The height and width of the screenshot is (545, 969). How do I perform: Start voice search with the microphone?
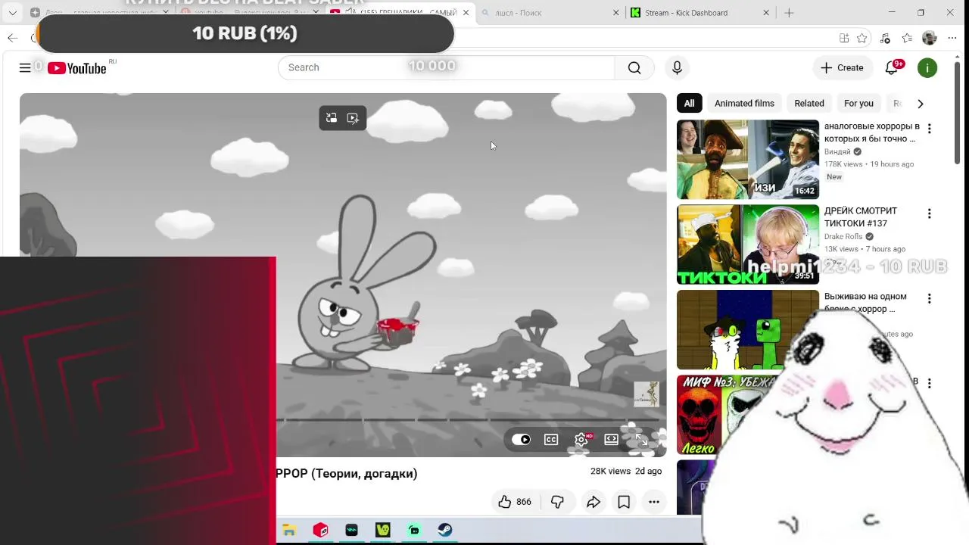tap(677, 68)
